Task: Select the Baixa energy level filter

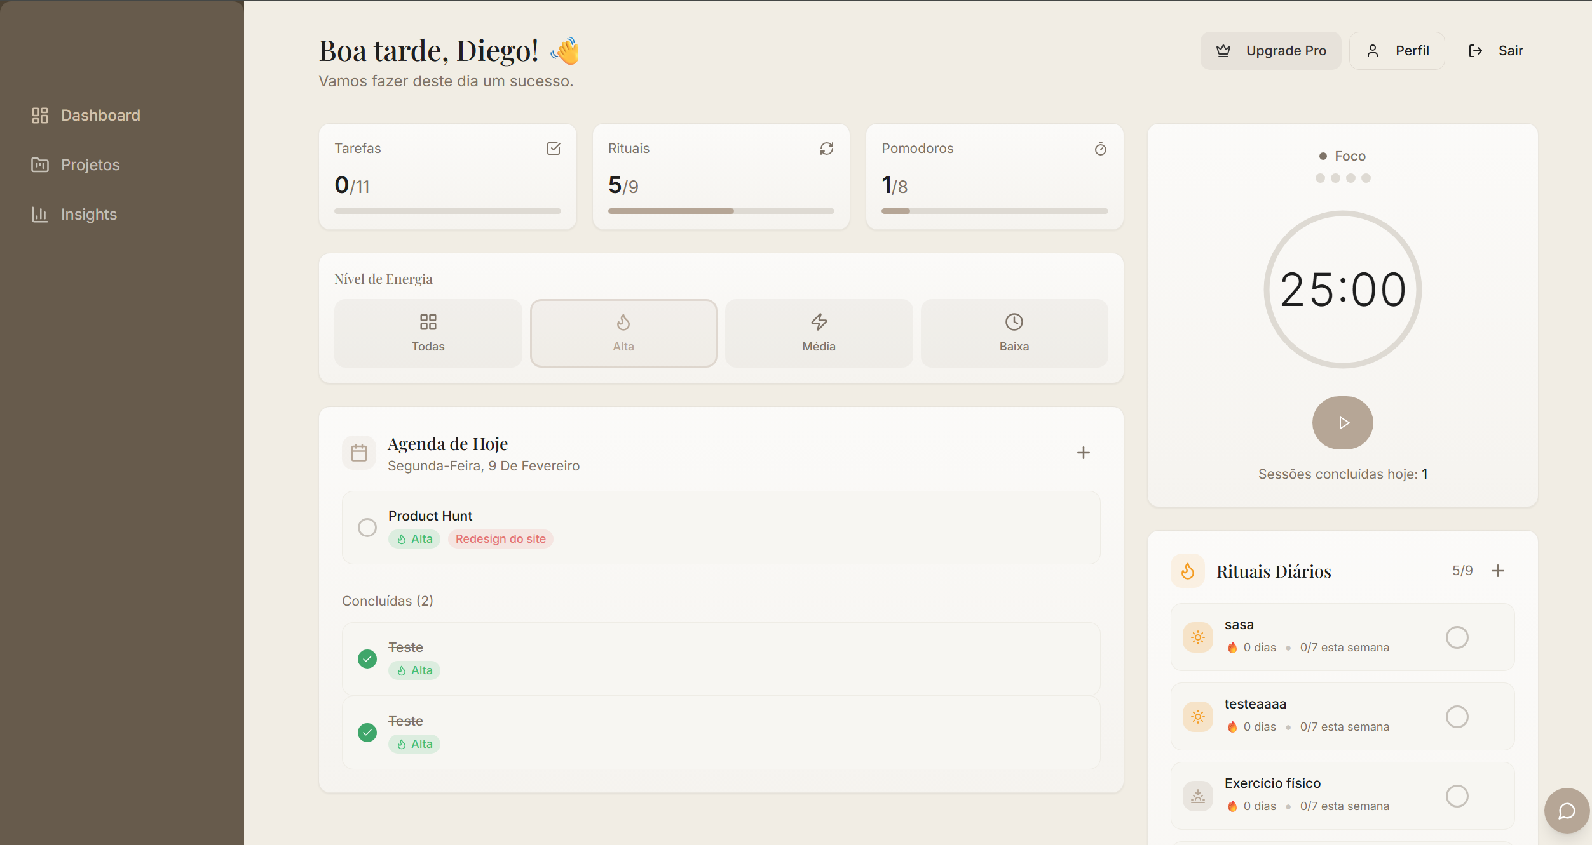Action: pos(1014,333)
